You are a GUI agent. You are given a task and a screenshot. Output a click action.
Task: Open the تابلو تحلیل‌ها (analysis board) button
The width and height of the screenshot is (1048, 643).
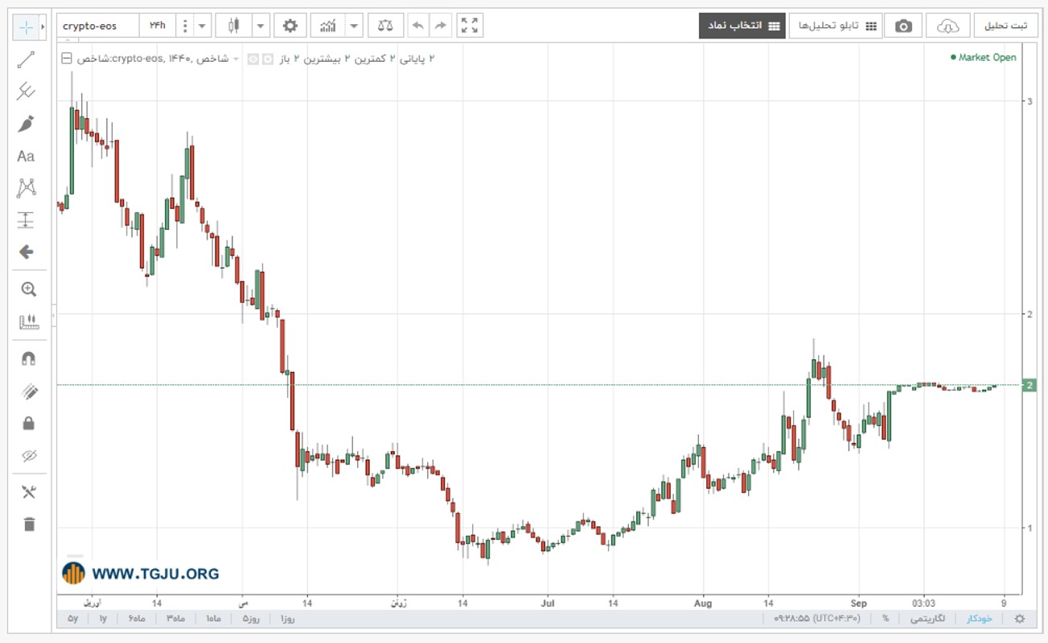point(836,26)
